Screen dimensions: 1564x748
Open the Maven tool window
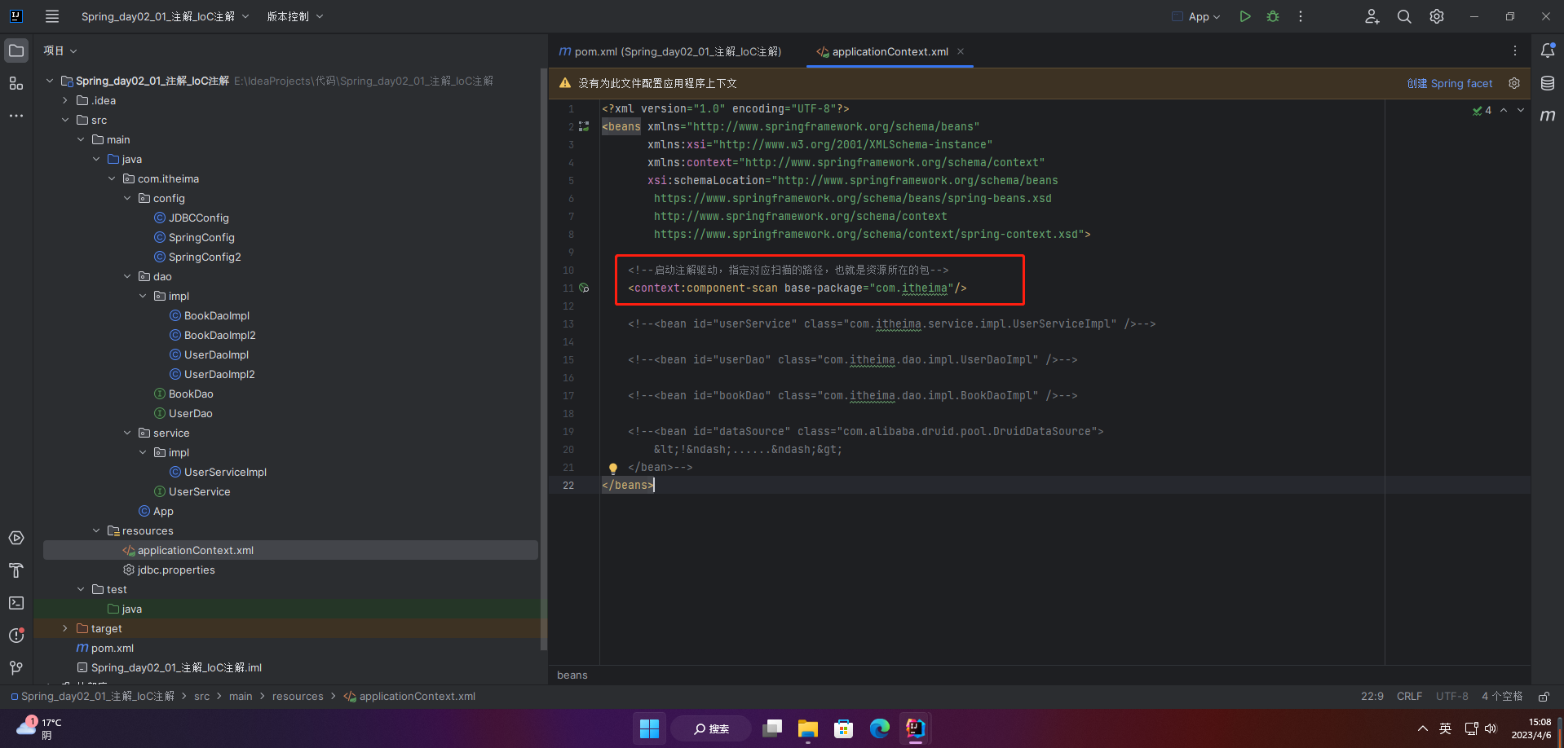(x=1548, y=116)
